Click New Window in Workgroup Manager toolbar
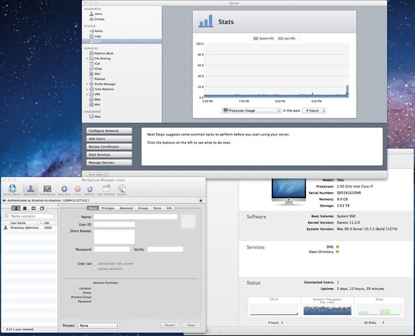The height and width of the screenshot is (336, 415). (x=106, y=190)
